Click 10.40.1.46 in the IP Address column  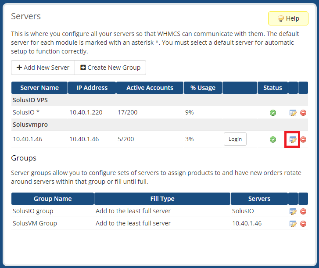(x=84, y=139)
